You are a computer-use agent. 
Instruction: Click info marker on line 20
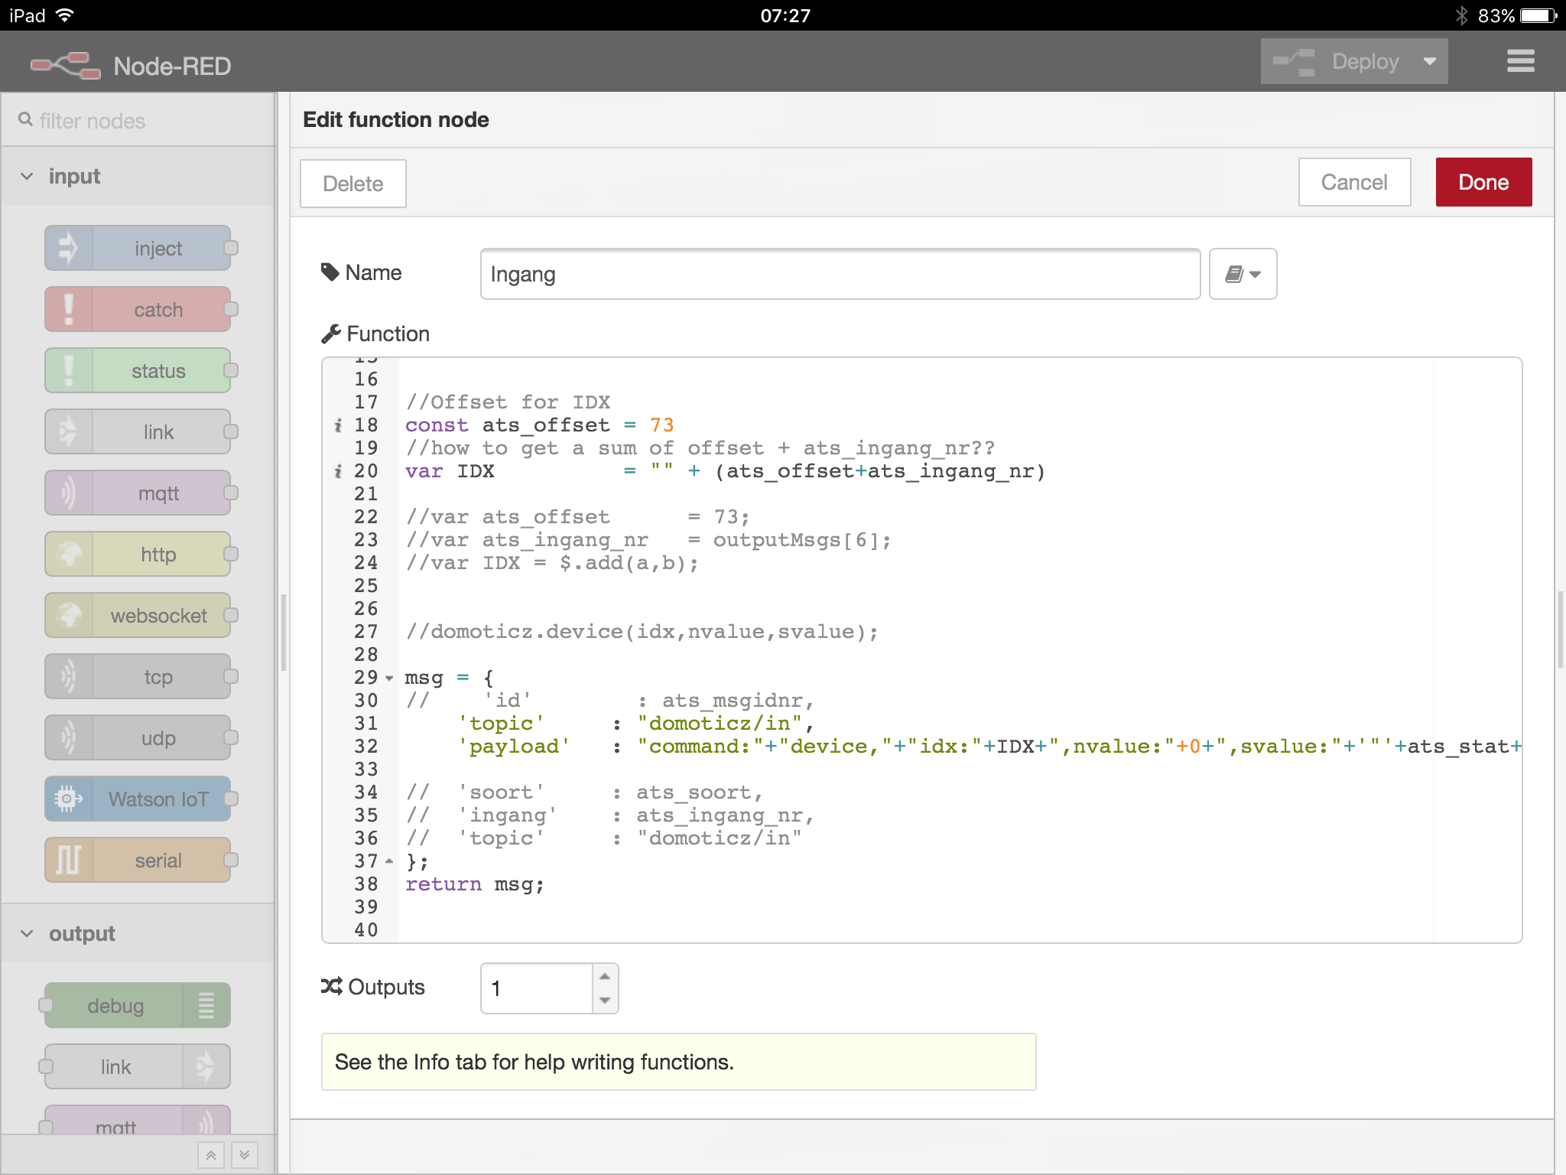338,471
